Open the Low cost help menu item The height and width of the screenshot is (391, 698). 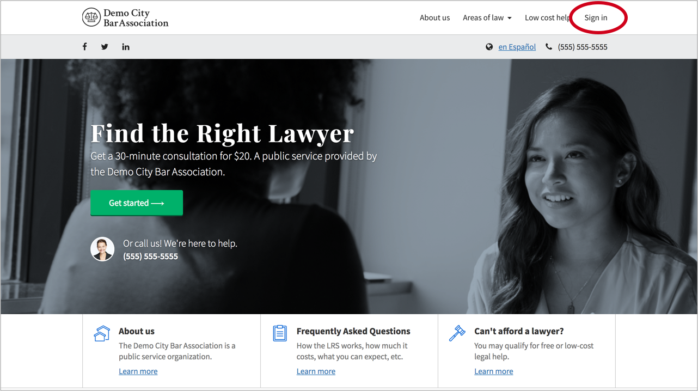tap(548, 17)
